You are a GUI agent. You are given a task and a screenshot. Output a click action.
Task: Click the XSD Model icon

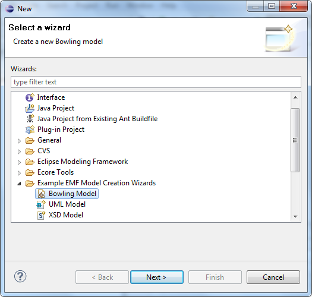[41, 215]
